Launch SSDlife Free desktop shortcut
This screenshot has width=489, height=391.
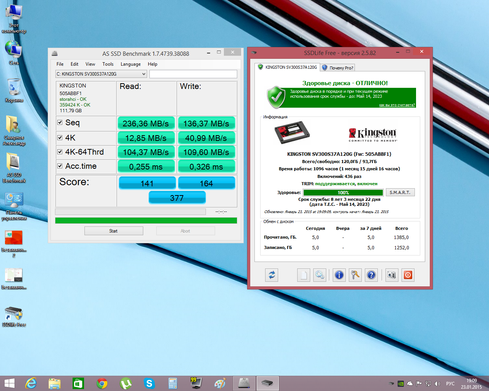[14, 317]
